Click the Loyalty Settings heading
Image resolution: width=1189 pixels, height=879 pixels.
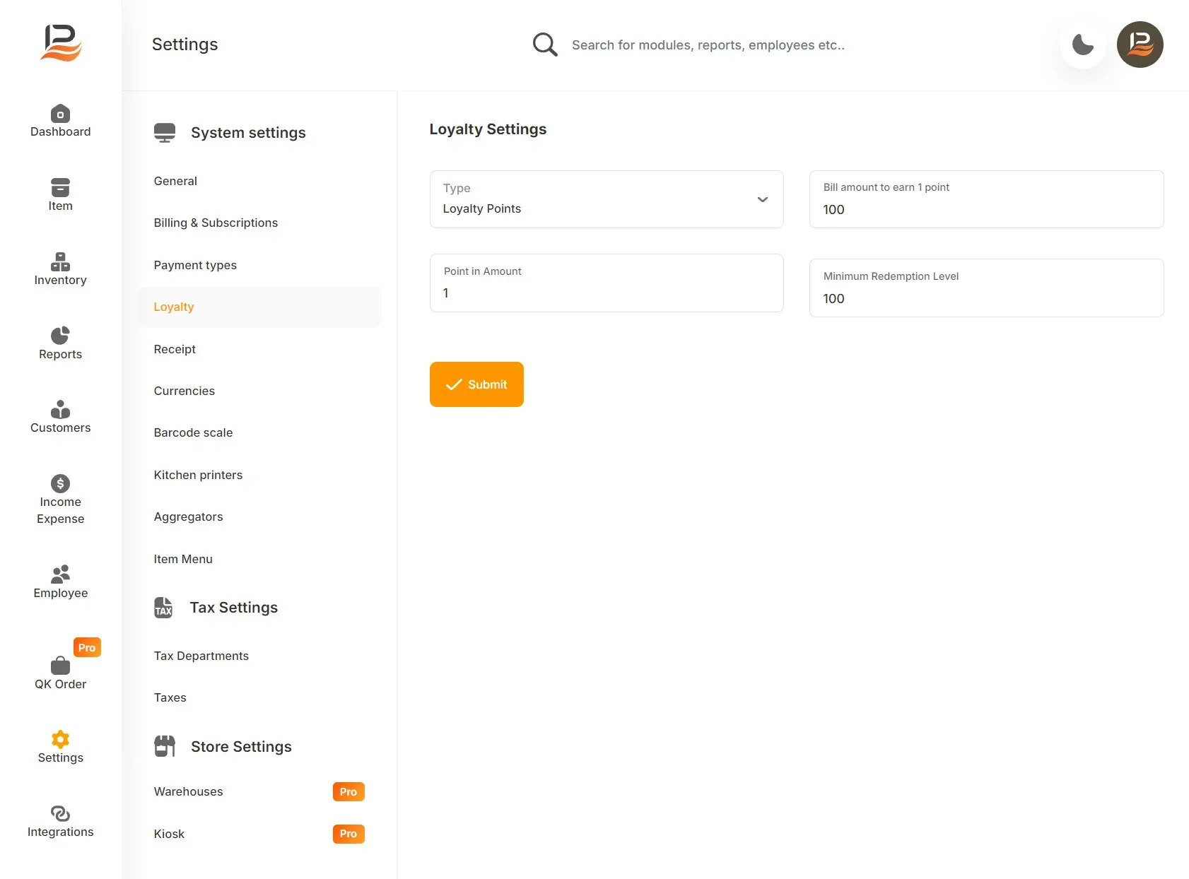[488, 129]
